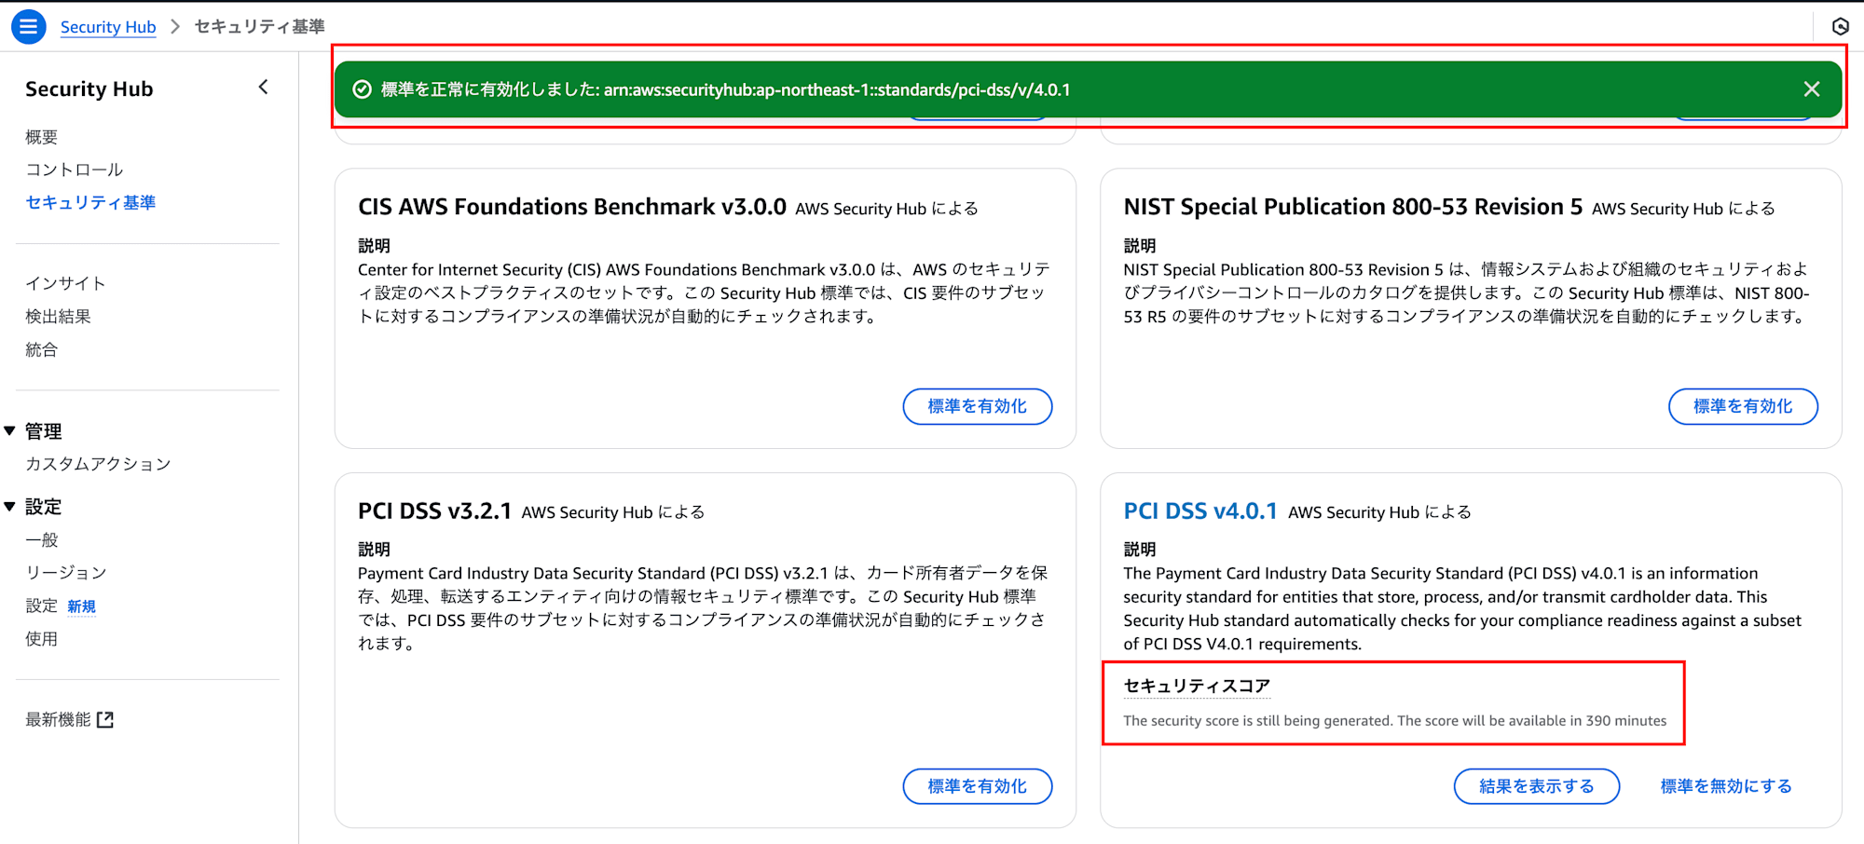Enable PCI DSS v3.2.1 standard
The width and height of the screenshot is (1864, 844).
pos(978,786)
